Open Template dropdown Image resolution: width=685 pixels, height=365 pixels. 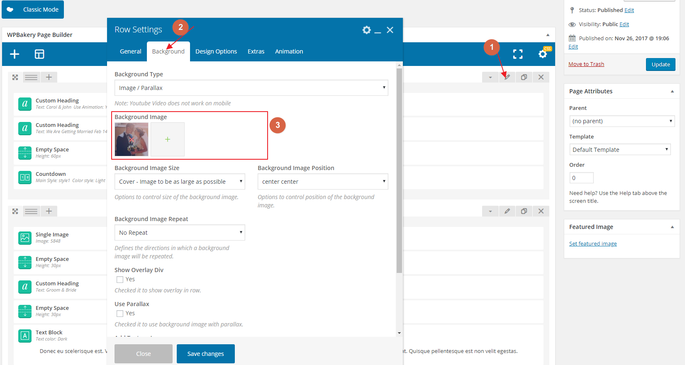click(620, 149)
